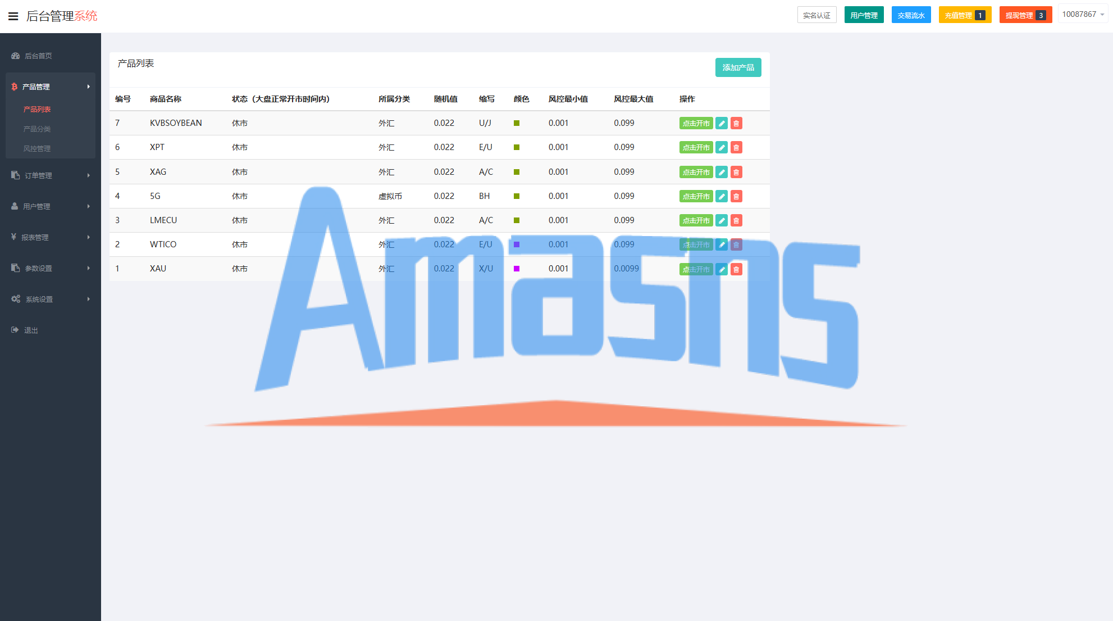Open the 10087867 account dropdown
The width and height of the screenshot is (1113, 621).
(x=1083, y=15)
